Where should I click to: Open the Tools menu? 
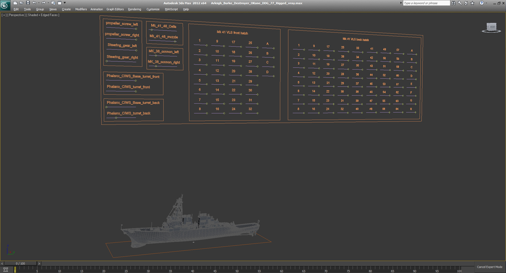coord(27,9)
